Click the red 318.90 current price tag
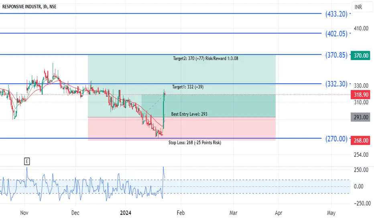 pos(360,95)
